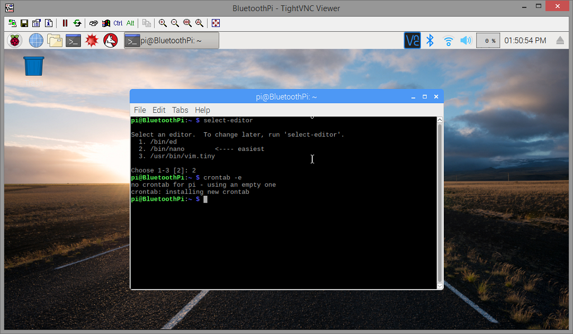Open the terminal Help menu

coord(202,110)
